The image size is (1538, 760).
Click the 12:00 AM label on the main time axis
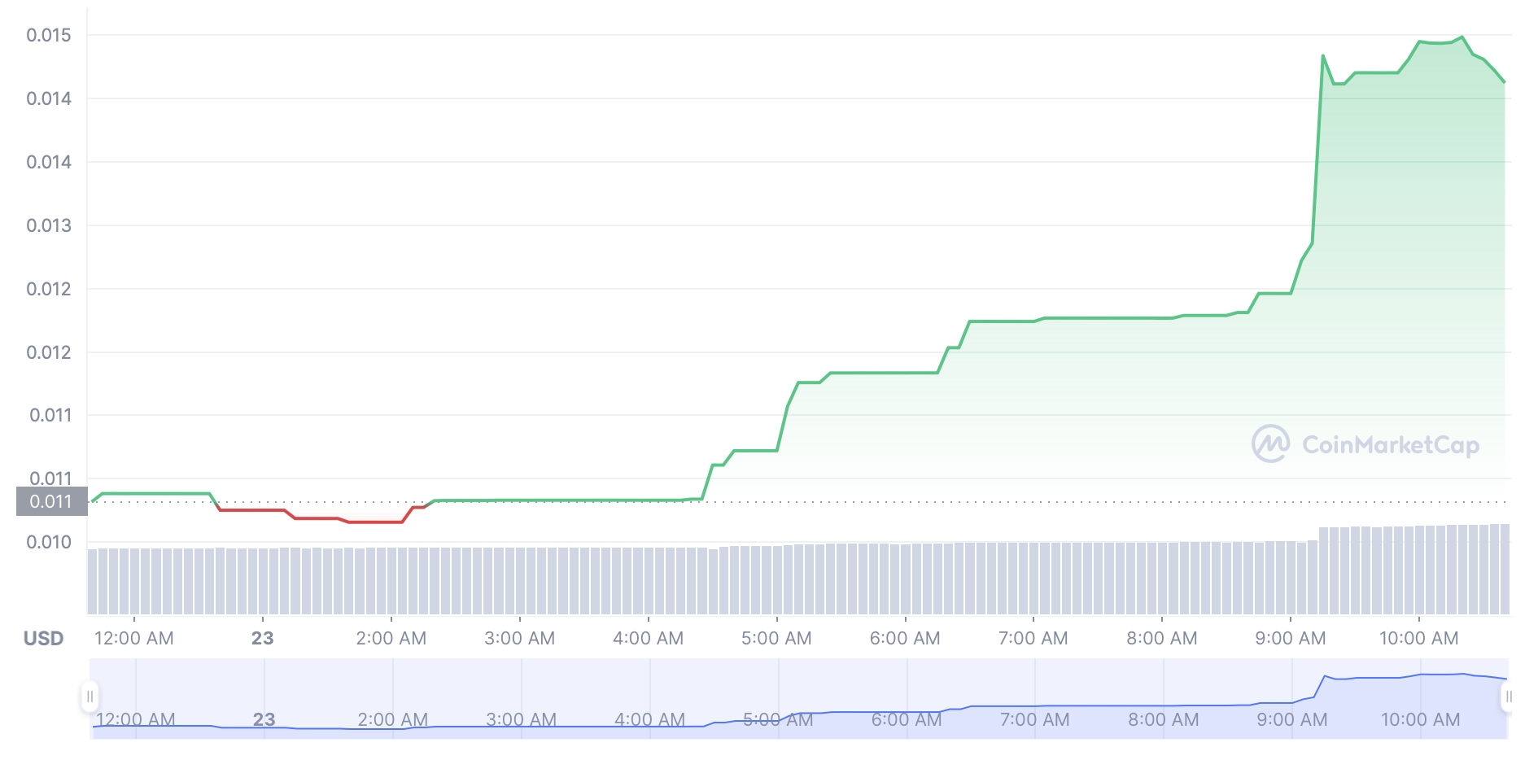(x=134, y=639)
